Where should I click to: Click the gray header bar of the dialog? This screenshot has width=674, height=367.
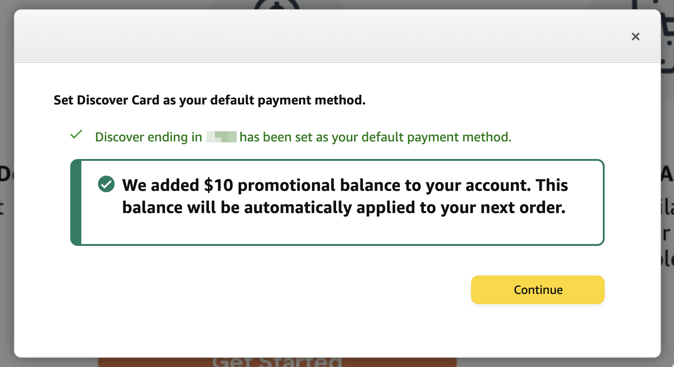pyautogui.click(x=324, y=37)
